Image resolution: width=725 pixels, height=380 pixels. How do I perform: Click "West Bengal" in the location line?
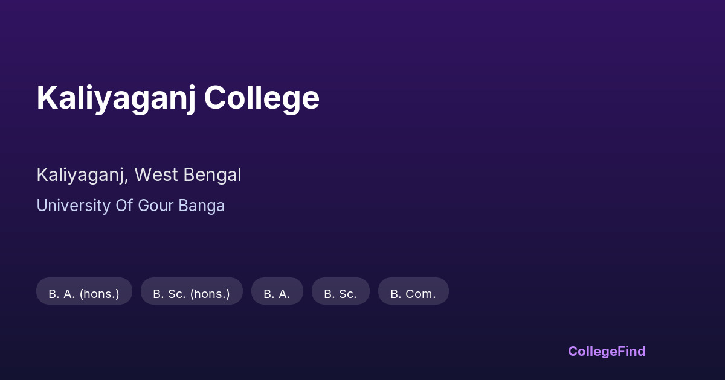point(188,175)
